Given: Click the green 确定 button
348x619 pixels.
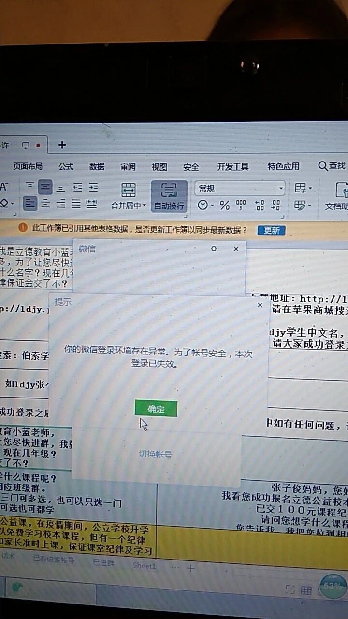Looking at the screenshot, I should click(156, 409).
